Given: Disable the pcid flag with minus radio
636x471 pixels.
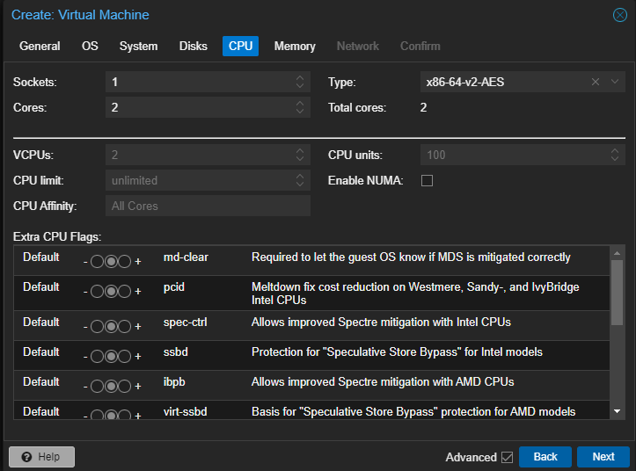Looking at the screenshot, I should pyautogui.click(x=97, y=292).
